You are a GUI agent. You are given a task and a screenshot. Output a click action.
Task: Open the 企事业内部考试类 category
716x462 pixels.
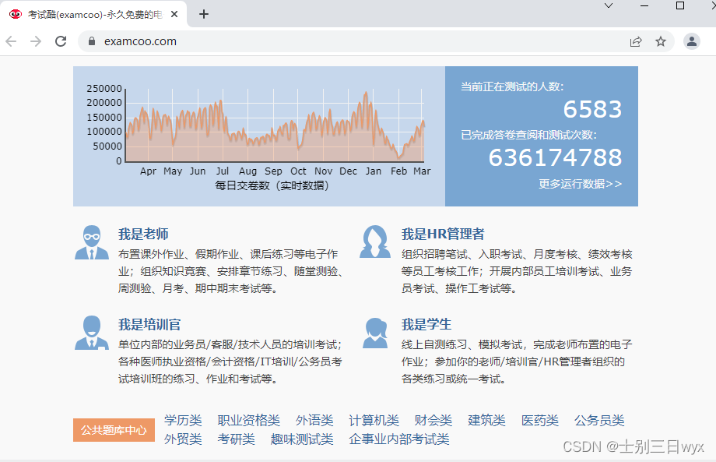(x=399, y=439)
